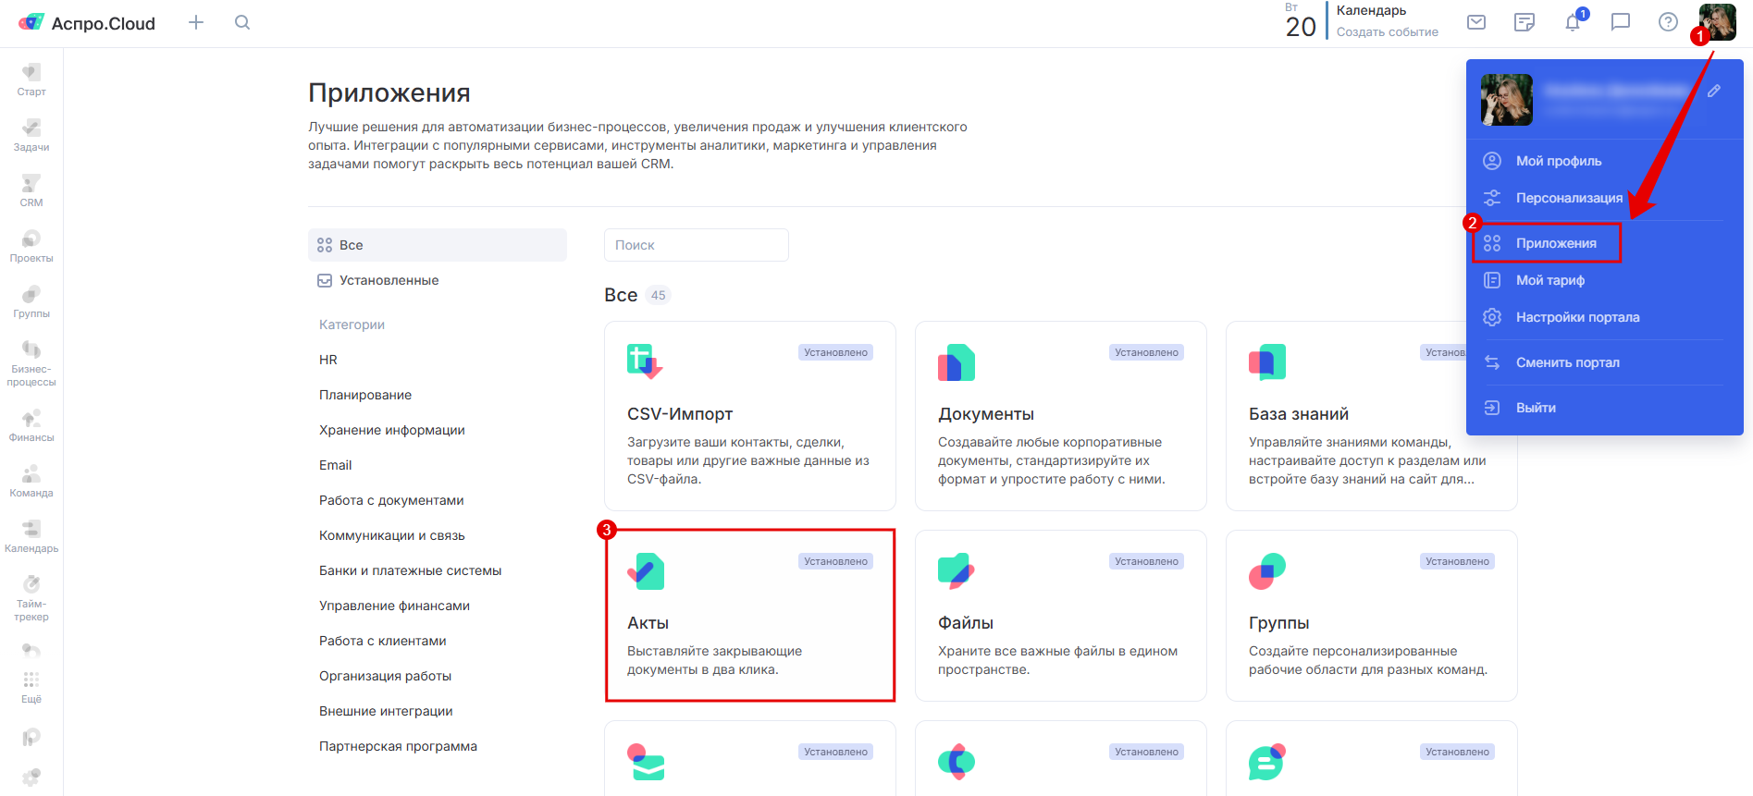Click the user avatar in top-right
The height and width of the screenshot is (796, 1753).
click(1719, 22)
